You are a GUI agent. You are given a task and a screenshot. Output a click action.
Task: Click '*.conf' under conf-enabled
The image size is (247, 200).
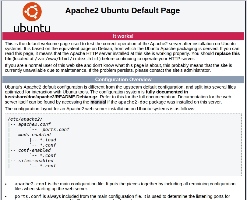pyautogui.click(x=48, y=155)
